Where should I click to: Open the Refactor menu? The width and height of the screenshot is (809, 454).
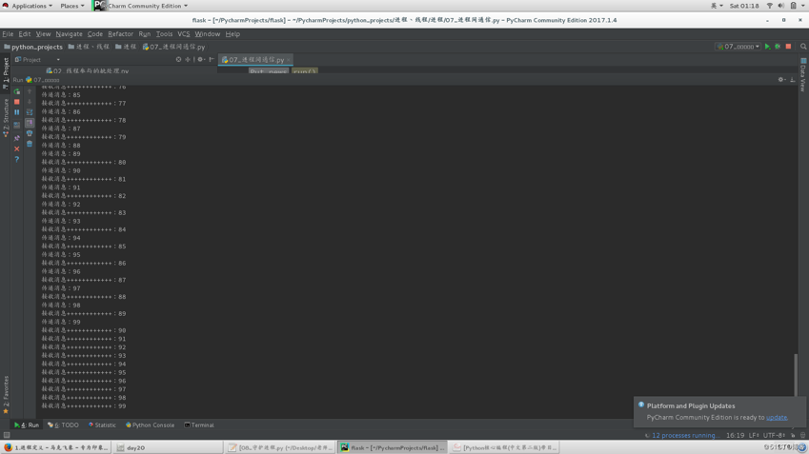pos(120,34)
